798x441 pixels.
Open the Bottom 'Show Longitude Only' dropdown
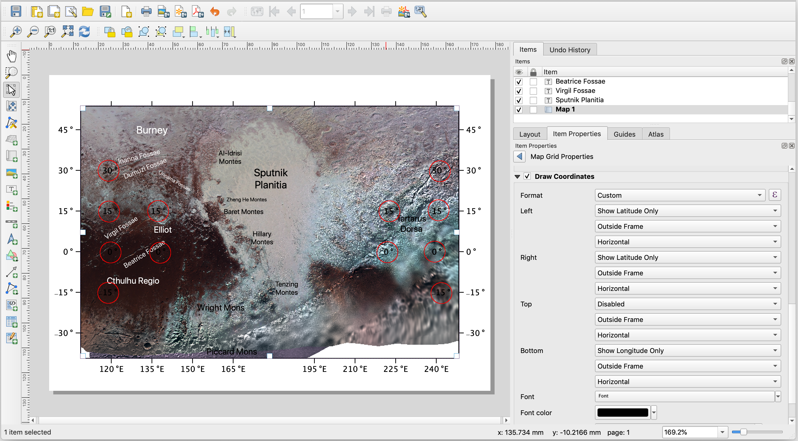(688, 350)
